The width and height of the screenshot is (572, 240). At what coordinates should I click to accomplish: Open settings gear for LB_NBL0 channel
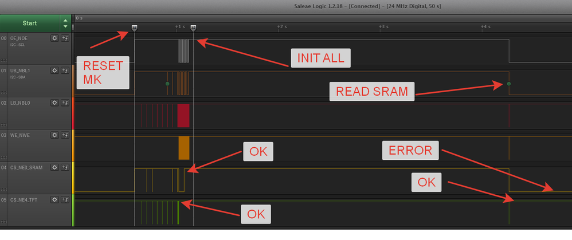click(x=54, y=103)
